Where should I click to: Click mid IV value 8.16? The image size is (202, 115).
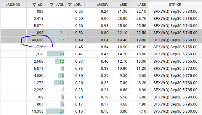[x=105, y=111]
